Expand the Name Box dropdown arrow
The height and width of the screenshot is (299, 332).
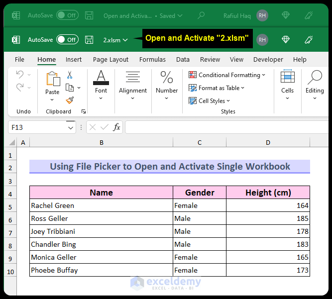pos(71,128)
